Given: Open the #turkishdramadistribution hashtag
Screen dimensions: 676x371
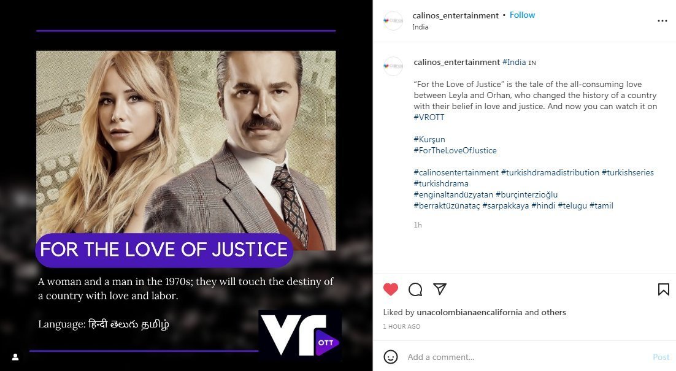Looking at the screenshot, I should pos(550,172).
